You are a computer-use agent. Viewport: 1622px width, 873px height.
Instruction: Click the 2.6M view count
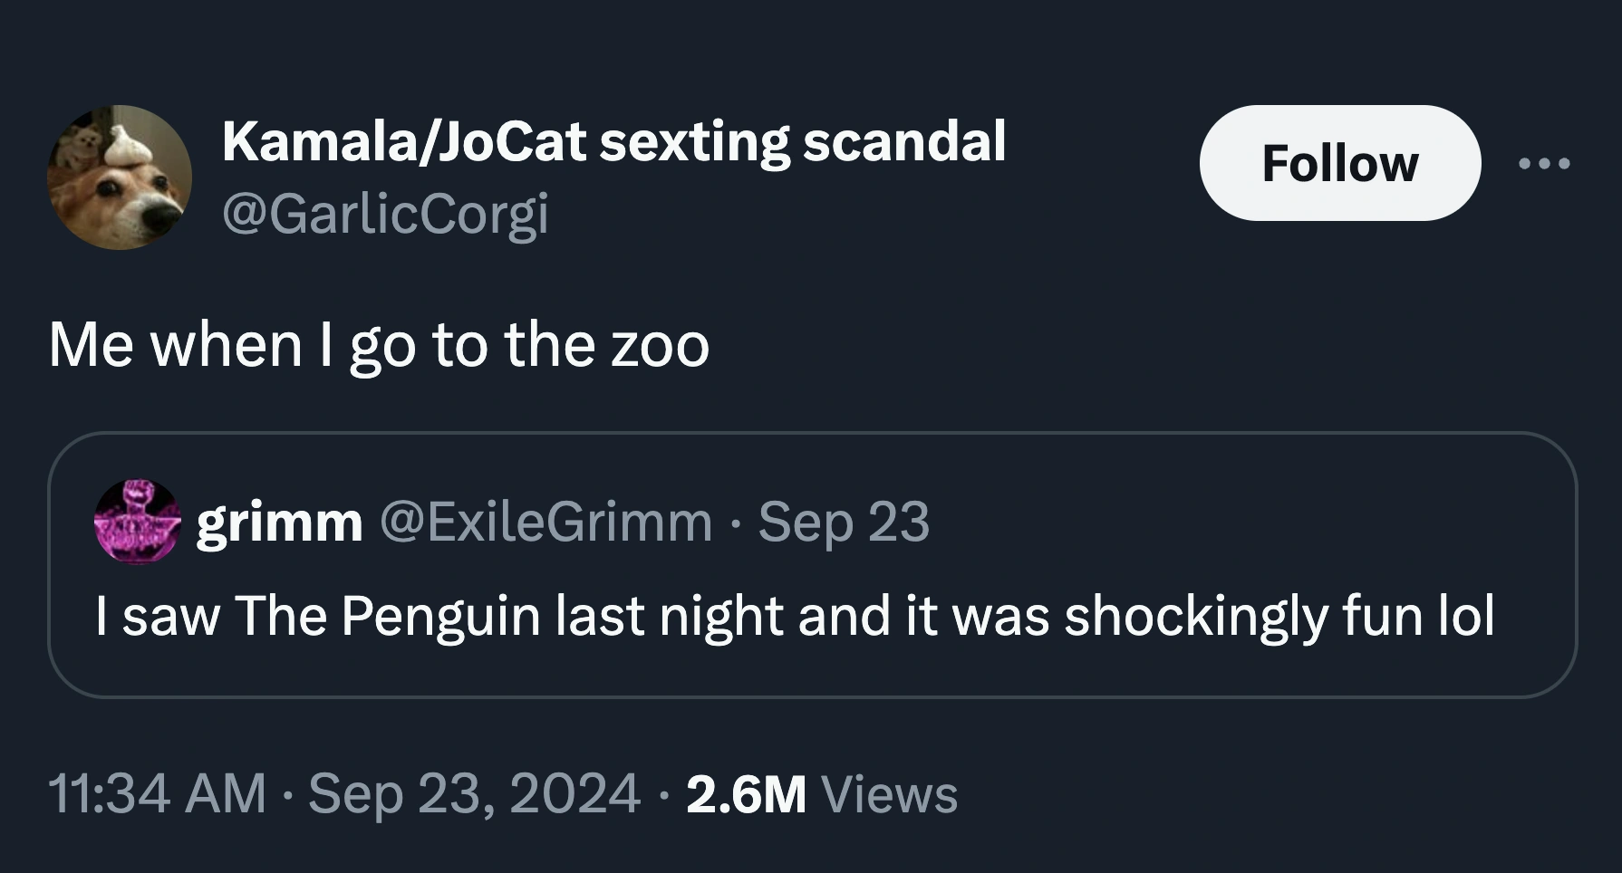pos(746,794)
